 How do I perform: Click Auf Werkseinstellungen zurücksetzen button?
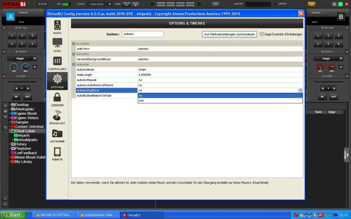click(x=229, y=34)
